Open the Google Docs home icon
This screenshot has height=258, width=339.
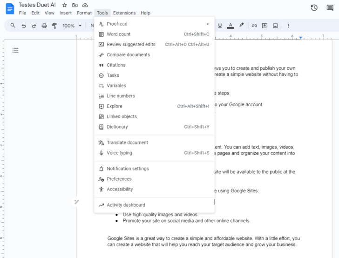(10, 9)
